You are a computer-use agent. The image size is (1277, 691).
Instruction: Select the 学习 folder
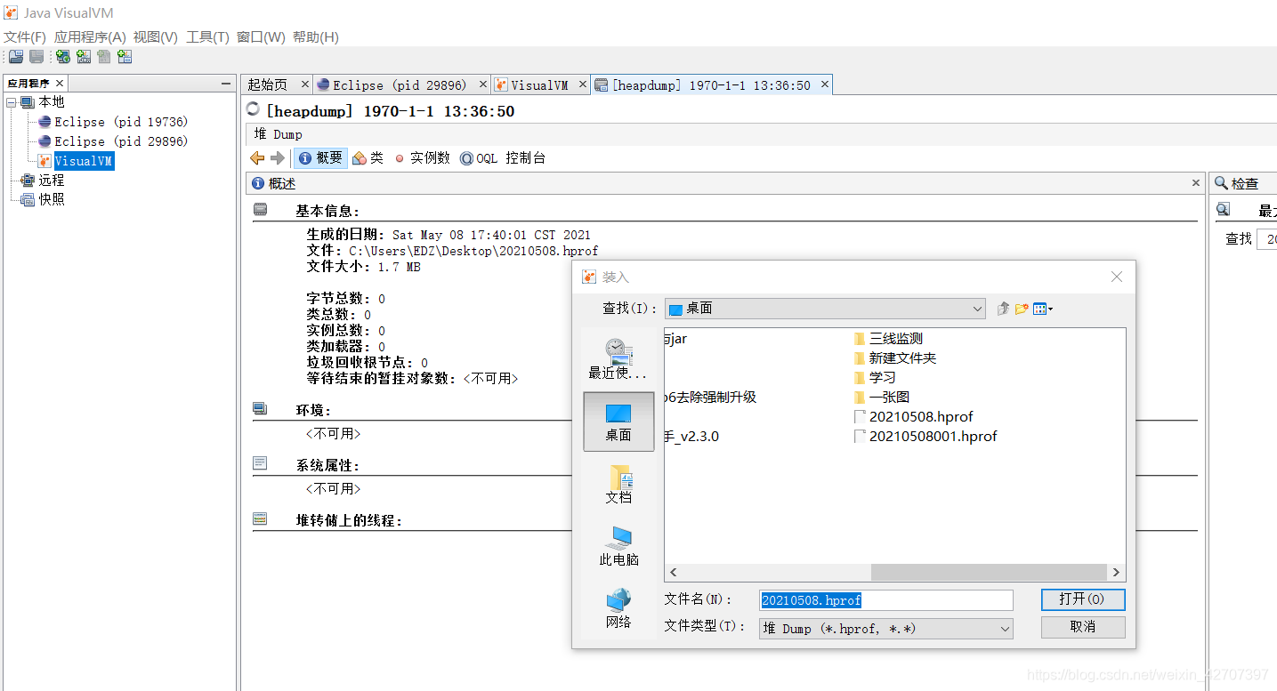[x=875, y=378]
